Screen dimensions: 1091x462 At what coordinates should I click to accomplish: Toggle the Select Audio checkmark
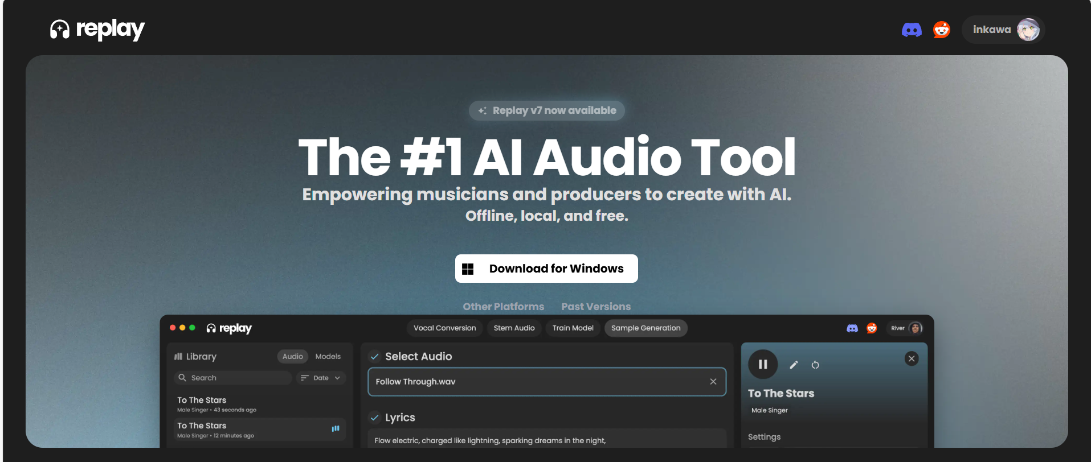pyautogui.click(x=374, y=357)
